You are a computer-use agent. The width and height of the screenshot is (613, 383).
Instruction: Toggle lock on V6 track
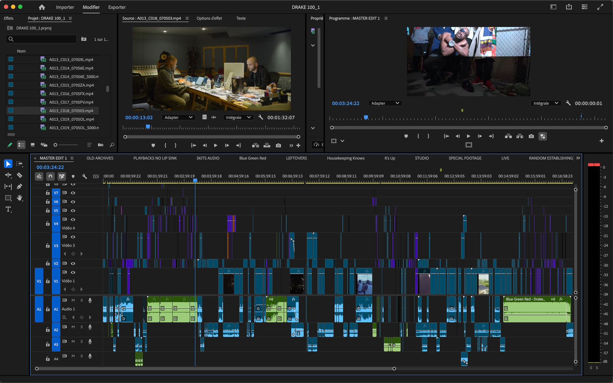pos(48,202)
